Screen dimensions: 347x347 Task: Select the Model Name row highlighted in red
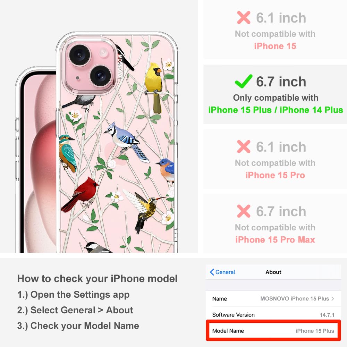(x=273, y=331)
